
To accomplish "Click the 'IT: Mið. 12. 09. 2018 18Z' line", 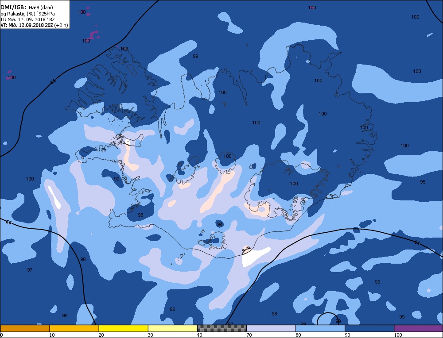I will [x=27, y=19].
